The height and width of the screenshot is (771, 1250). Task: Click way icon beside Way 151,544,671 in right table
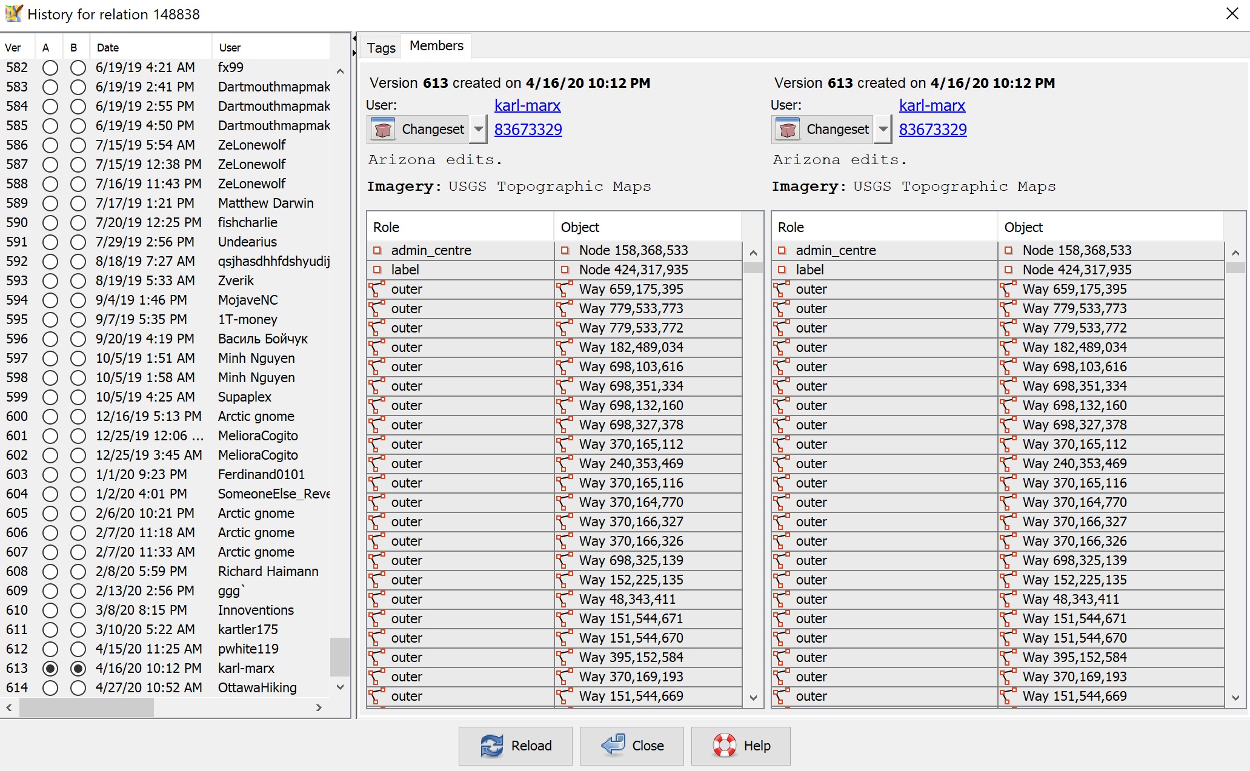[x=1008, y=618]
